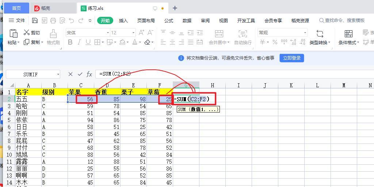Switch to the 审阅 (Review) tab
The width and height of the screenshot is (374, 187).
(x=205, y=21)
